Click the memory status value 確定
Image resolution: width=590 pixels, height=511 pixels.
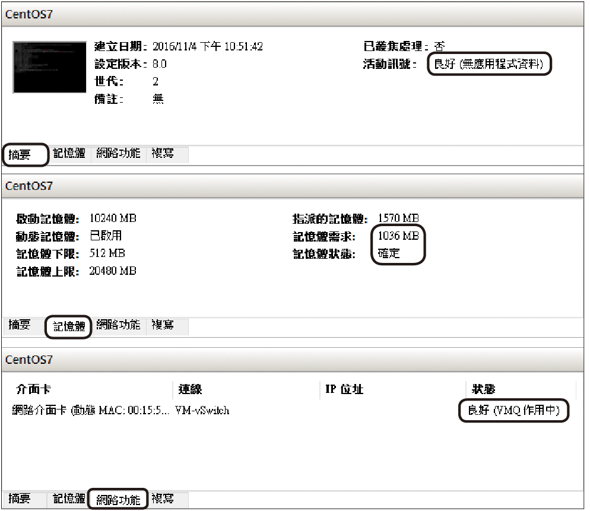(x=389, y=253)
